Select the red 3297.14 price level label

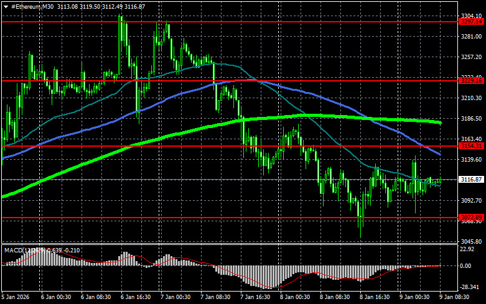(471, 21)
